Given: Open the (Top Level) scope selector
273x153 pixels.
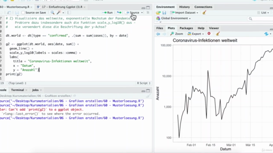Looking at the screenshot, I should tap(17, 83).
